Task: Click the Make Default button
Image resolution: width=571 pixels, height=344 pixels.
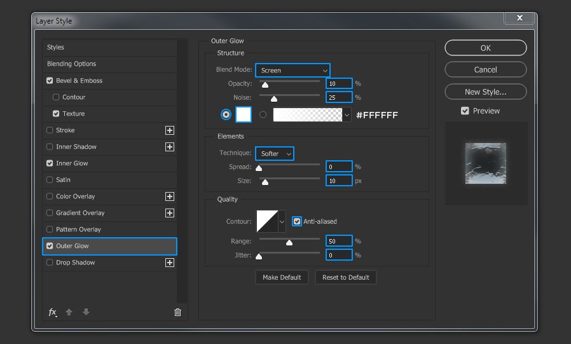Action: point(282,277)
